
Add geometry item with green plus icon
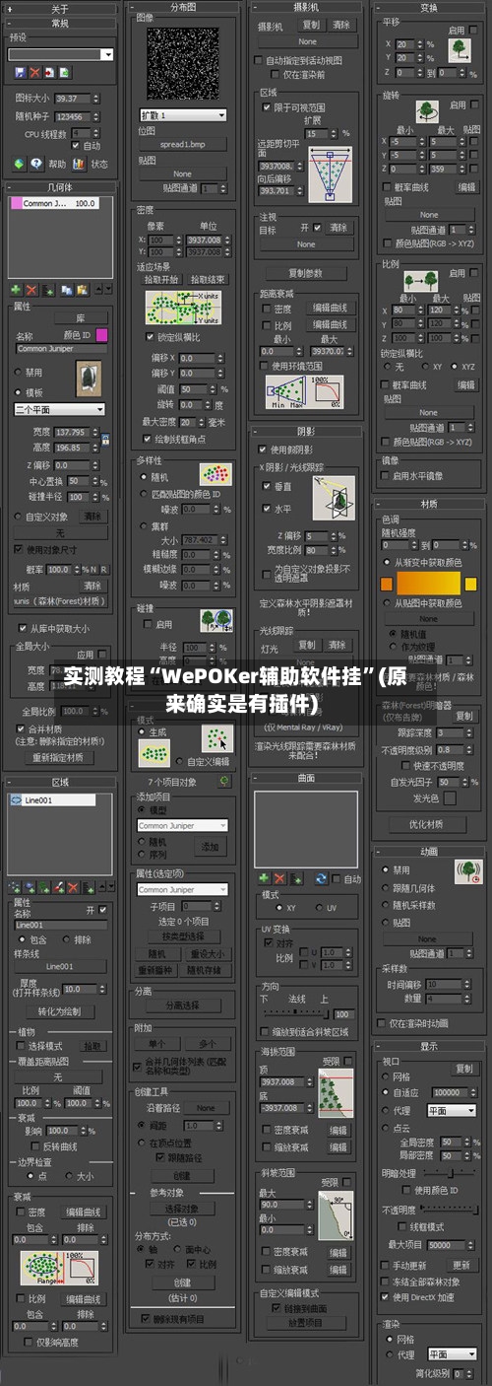pyautogui.click(x=16, y=290)
